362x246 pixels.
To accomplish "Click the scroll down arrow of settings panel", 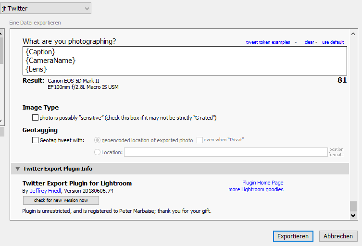I will pyautogui.click(x=353, y=216).
